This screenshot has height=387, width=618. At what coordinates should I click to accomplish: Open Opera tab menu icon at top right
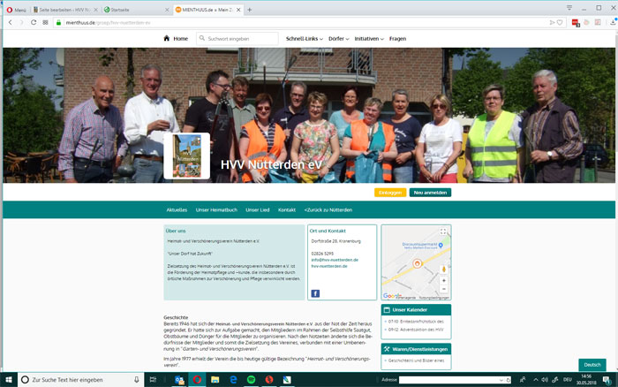(569, 8)
